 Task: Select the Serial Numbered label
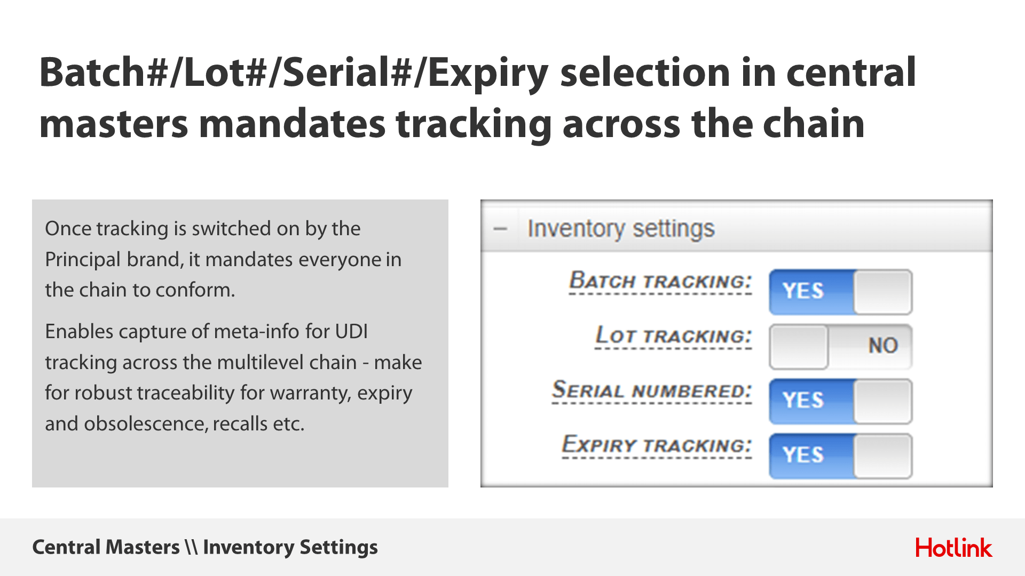click(652, 390)
